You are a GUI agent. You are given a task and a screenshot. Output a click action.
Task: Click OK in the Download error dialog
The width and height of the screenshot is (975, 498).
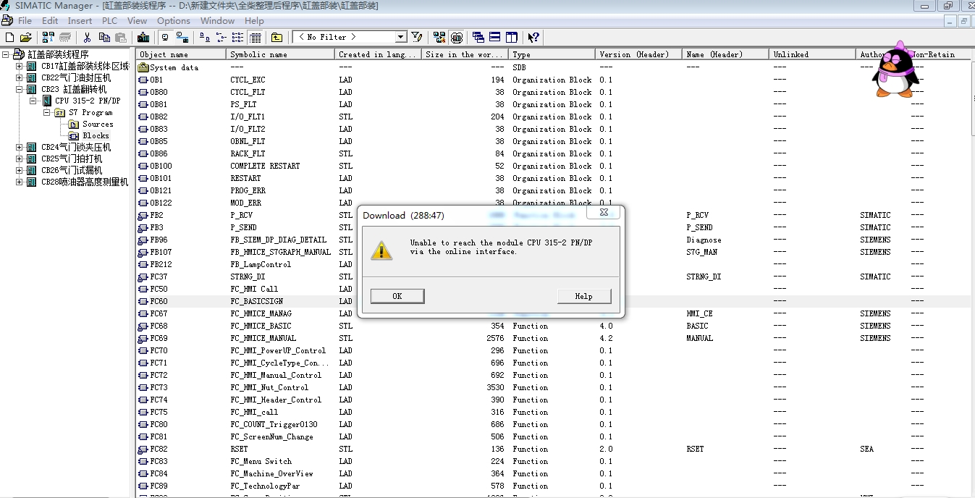tap(397, 296)
